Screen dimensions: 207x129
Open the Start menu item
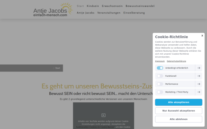pos(80,6)
